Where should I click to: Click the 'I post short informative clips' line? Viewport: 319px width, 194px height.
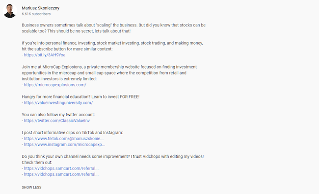(72, 132)
